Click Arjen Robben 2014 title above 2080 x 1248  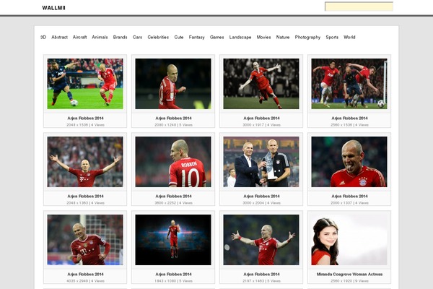point(173,118)
